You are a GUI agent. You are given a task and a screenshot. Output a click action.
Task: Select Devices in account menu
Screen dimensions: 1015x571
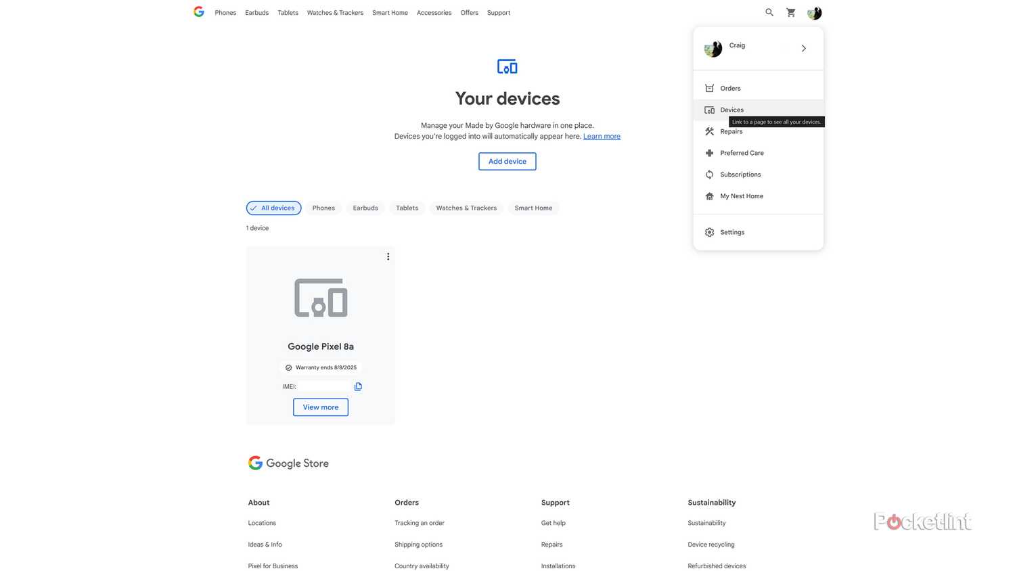click(759, 110)
